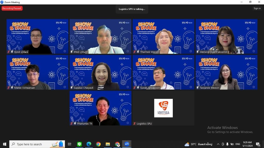264x148 pixels.
Task: Click the Sign in button
Action: [x=257, y=8]
